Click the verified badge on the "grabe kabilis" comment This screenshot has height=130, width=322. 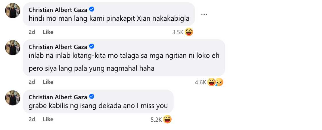pyautogui.click(x=92, y=97)
